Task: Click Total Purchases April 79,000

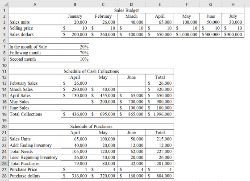Action: pos(75,164)
